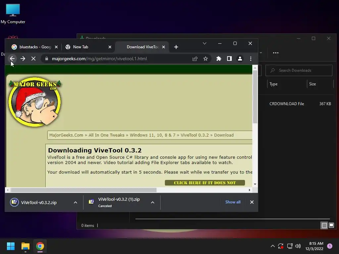Open the volume speaker tray icon

(x=298, y=246)
